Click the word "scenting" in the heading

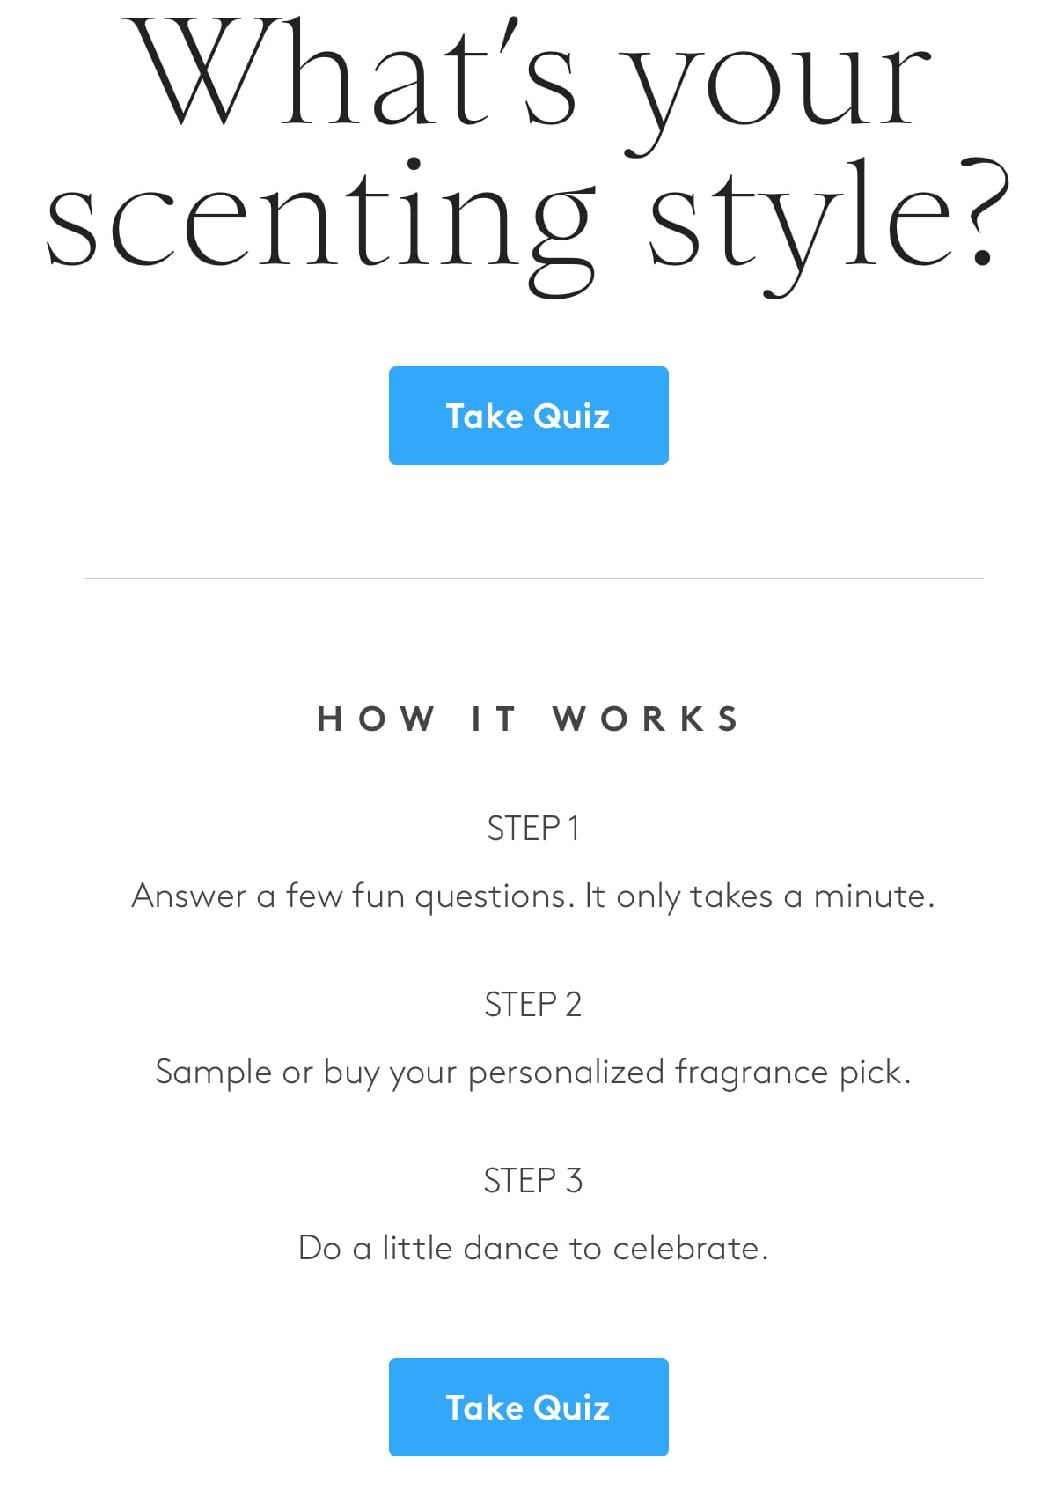point(319,220)
